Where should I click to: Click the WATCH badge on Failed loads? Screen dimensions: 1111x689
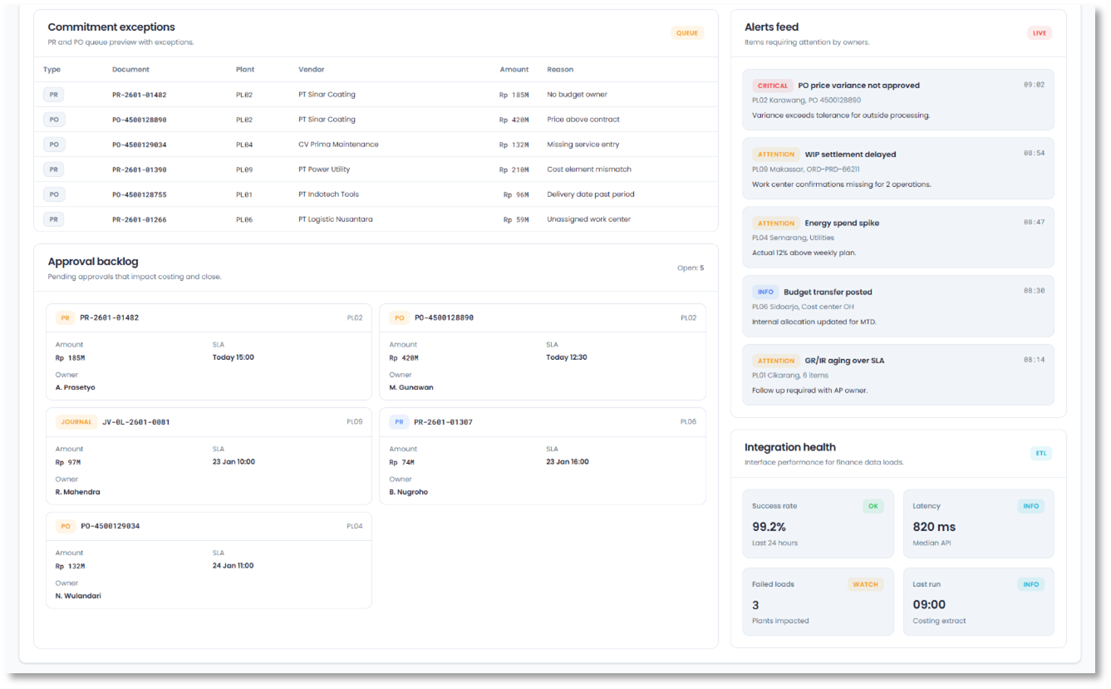[865, 584]
